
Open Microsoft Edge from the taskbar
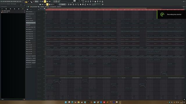click(72, 102)
